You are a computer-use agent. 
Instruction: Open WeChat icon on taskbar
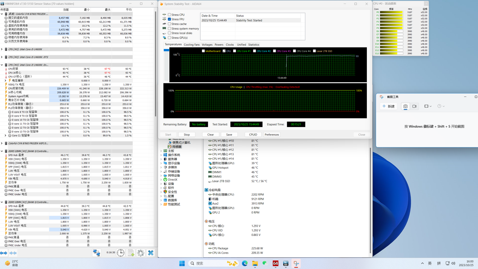[x=265, y=263]
